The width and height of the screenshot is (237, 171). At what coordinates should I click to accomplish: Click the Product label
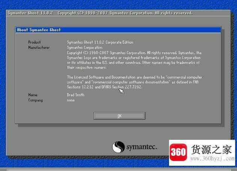click(x=35, y=42)
